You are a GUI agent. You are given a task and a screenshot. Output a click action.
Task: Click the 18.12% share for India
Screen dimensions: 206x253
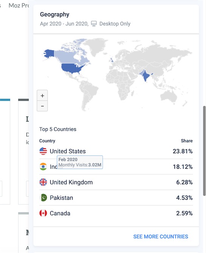click(x=183, y=167)
